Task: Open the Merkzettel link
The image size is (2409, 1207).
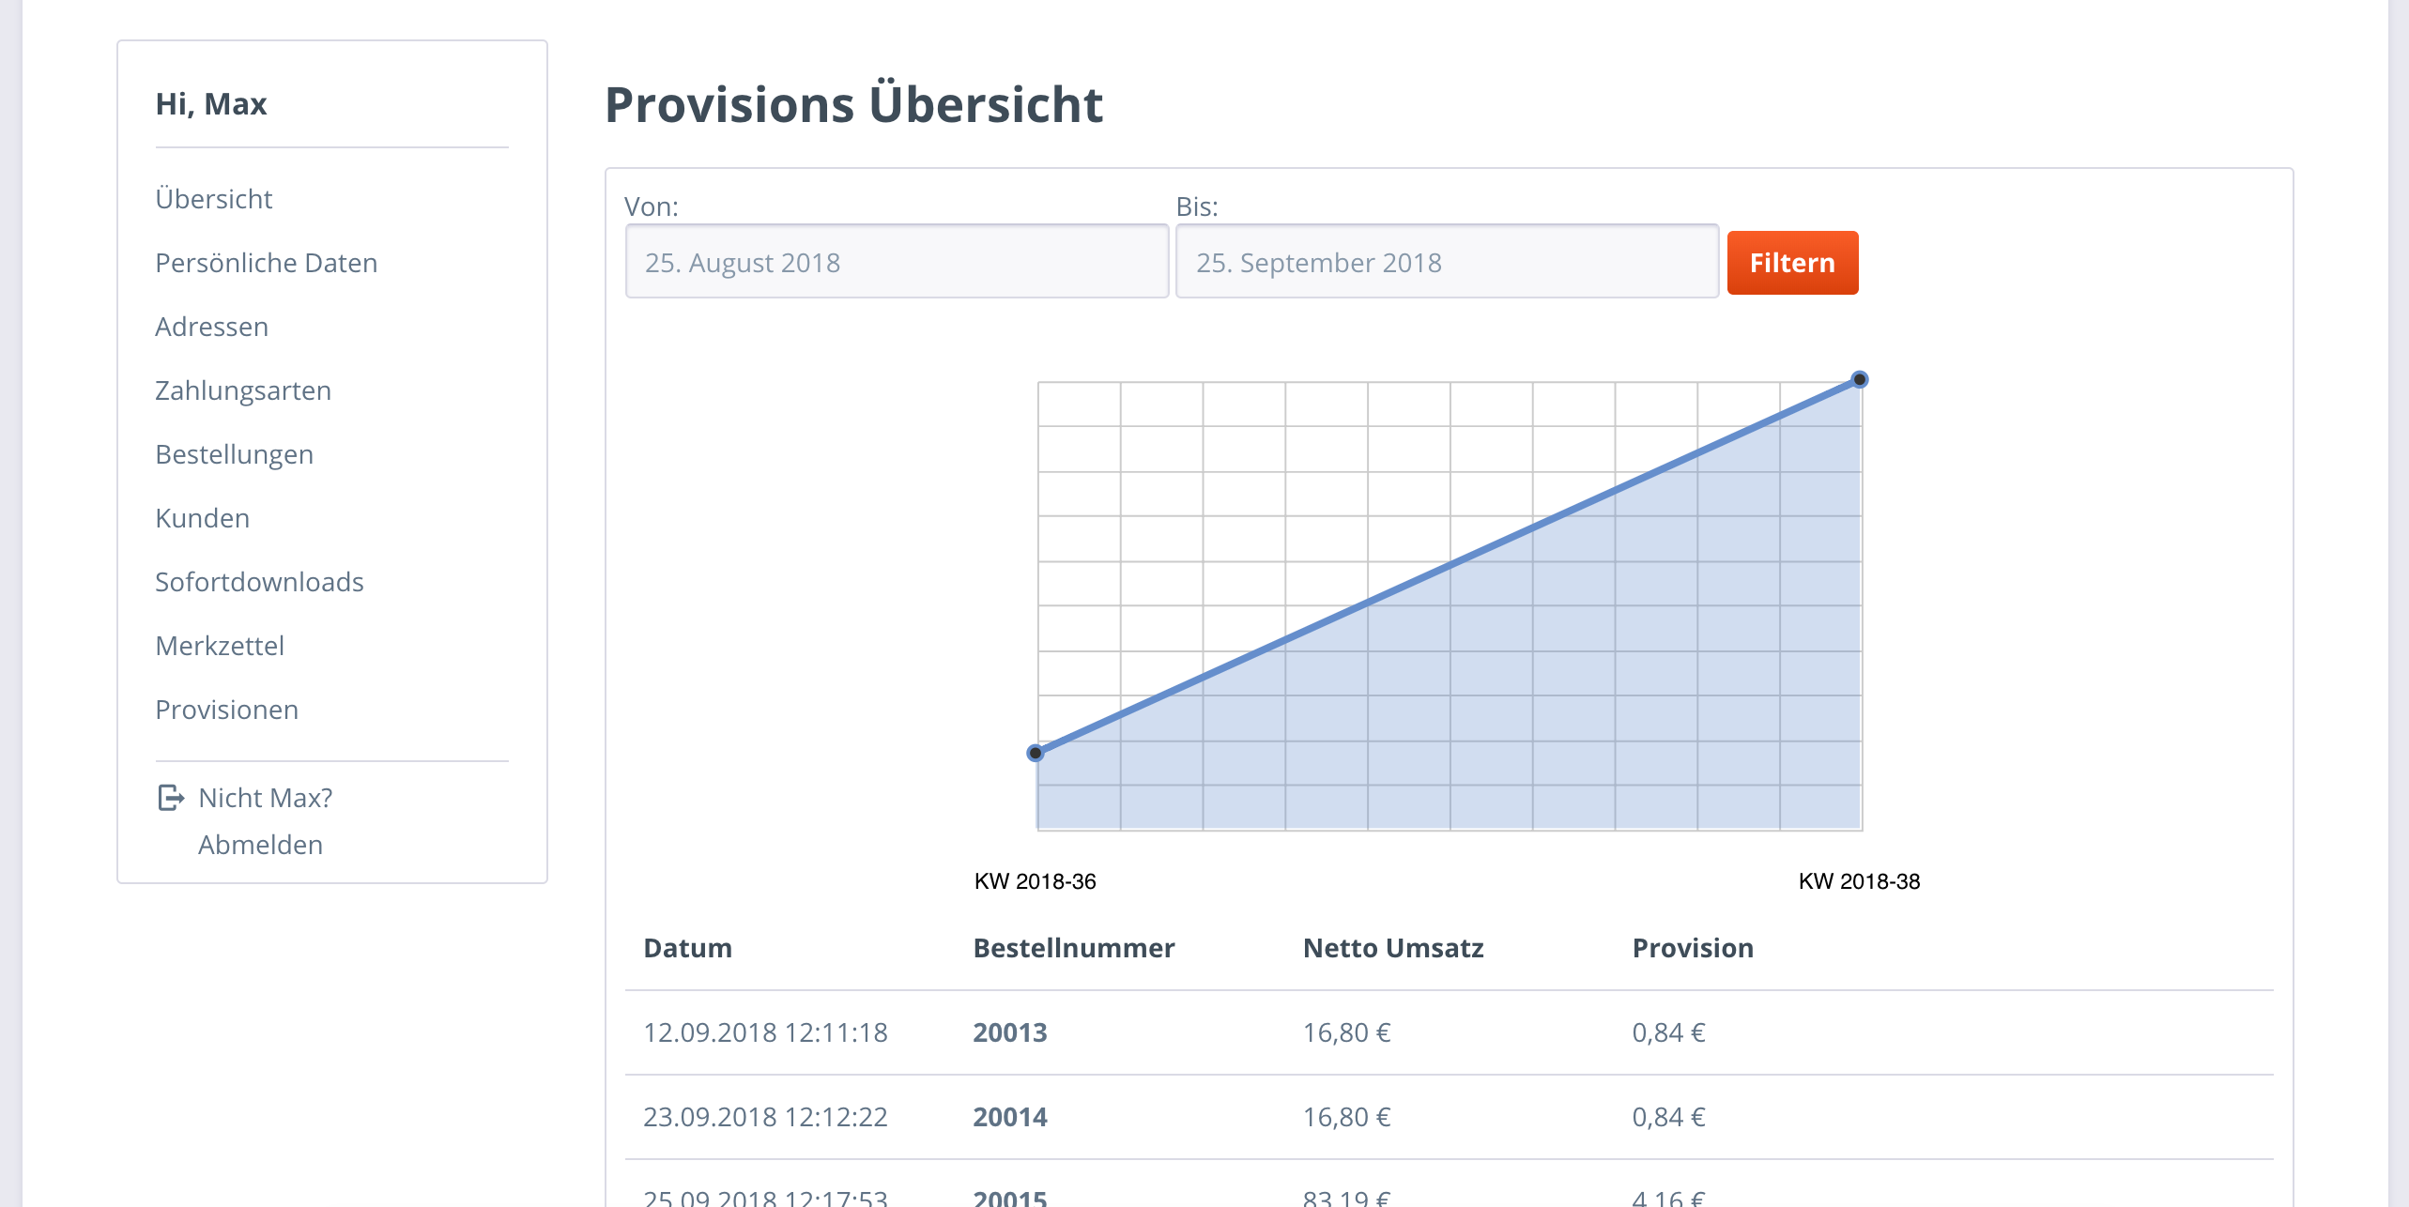Action: [x=220, y=646]
